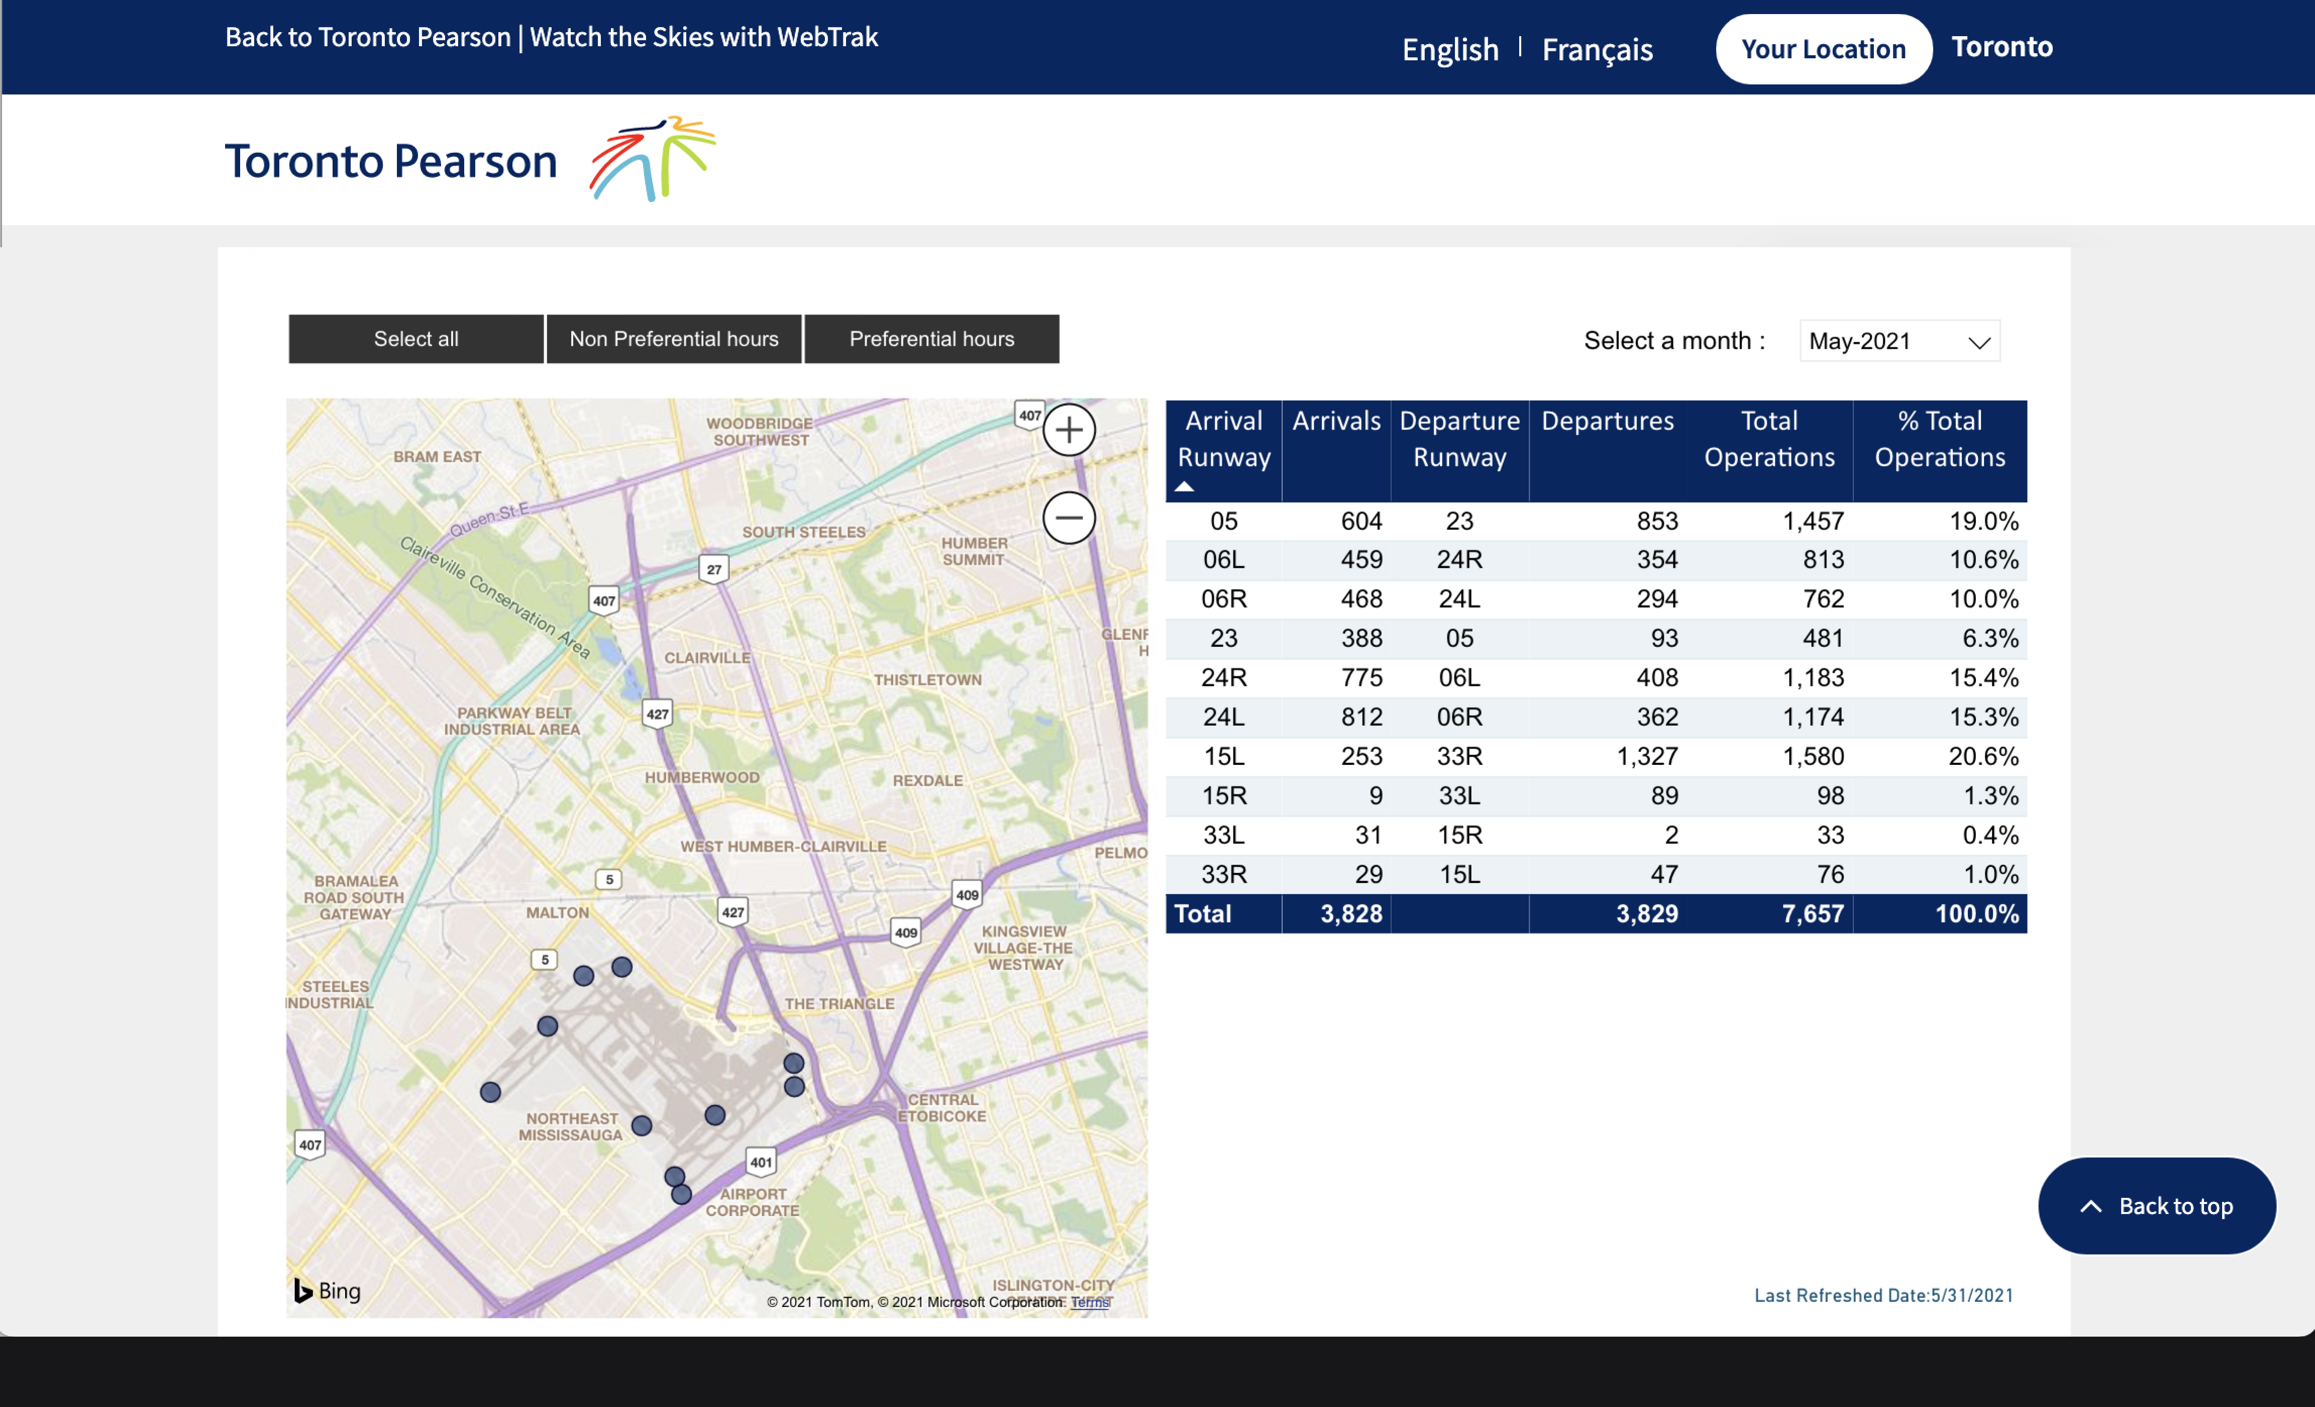Click the map zoom out minus button
Image resolution: width=2315 pixels, height=1407 pixels.
[x=1068, y=518]
